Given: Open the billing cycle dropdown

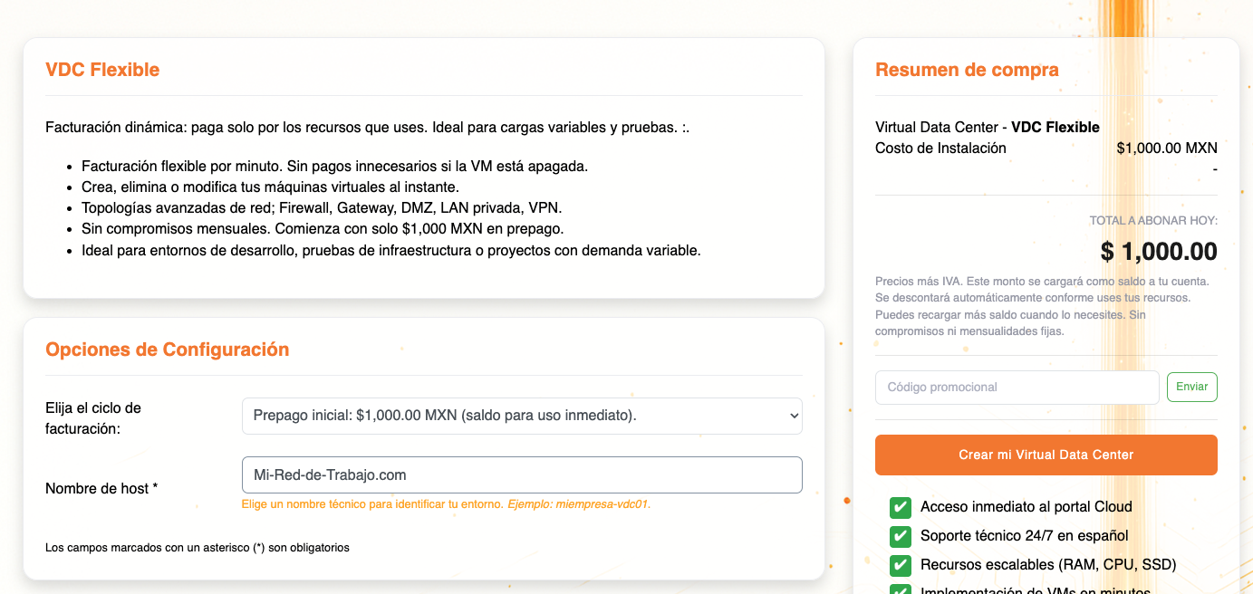Looking at the screenshot, I should (x=522, y=416).
